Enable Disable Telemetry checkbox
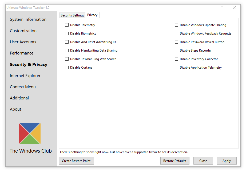 67,25
